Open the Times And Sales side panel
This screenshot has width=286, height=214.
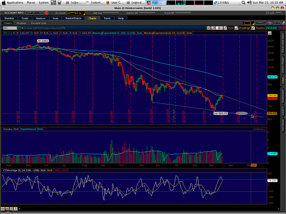[283, 43]
